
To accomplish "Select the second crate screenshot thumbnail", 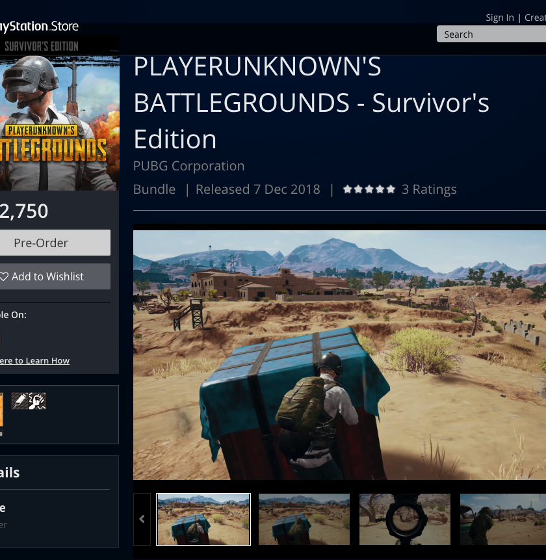I will point(304,519).
